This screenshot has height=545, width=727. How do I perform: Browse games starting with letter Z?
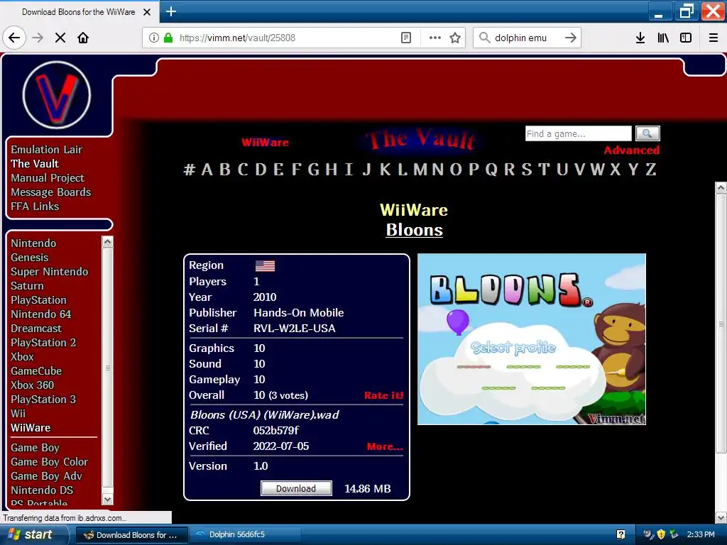click(651, 170)
